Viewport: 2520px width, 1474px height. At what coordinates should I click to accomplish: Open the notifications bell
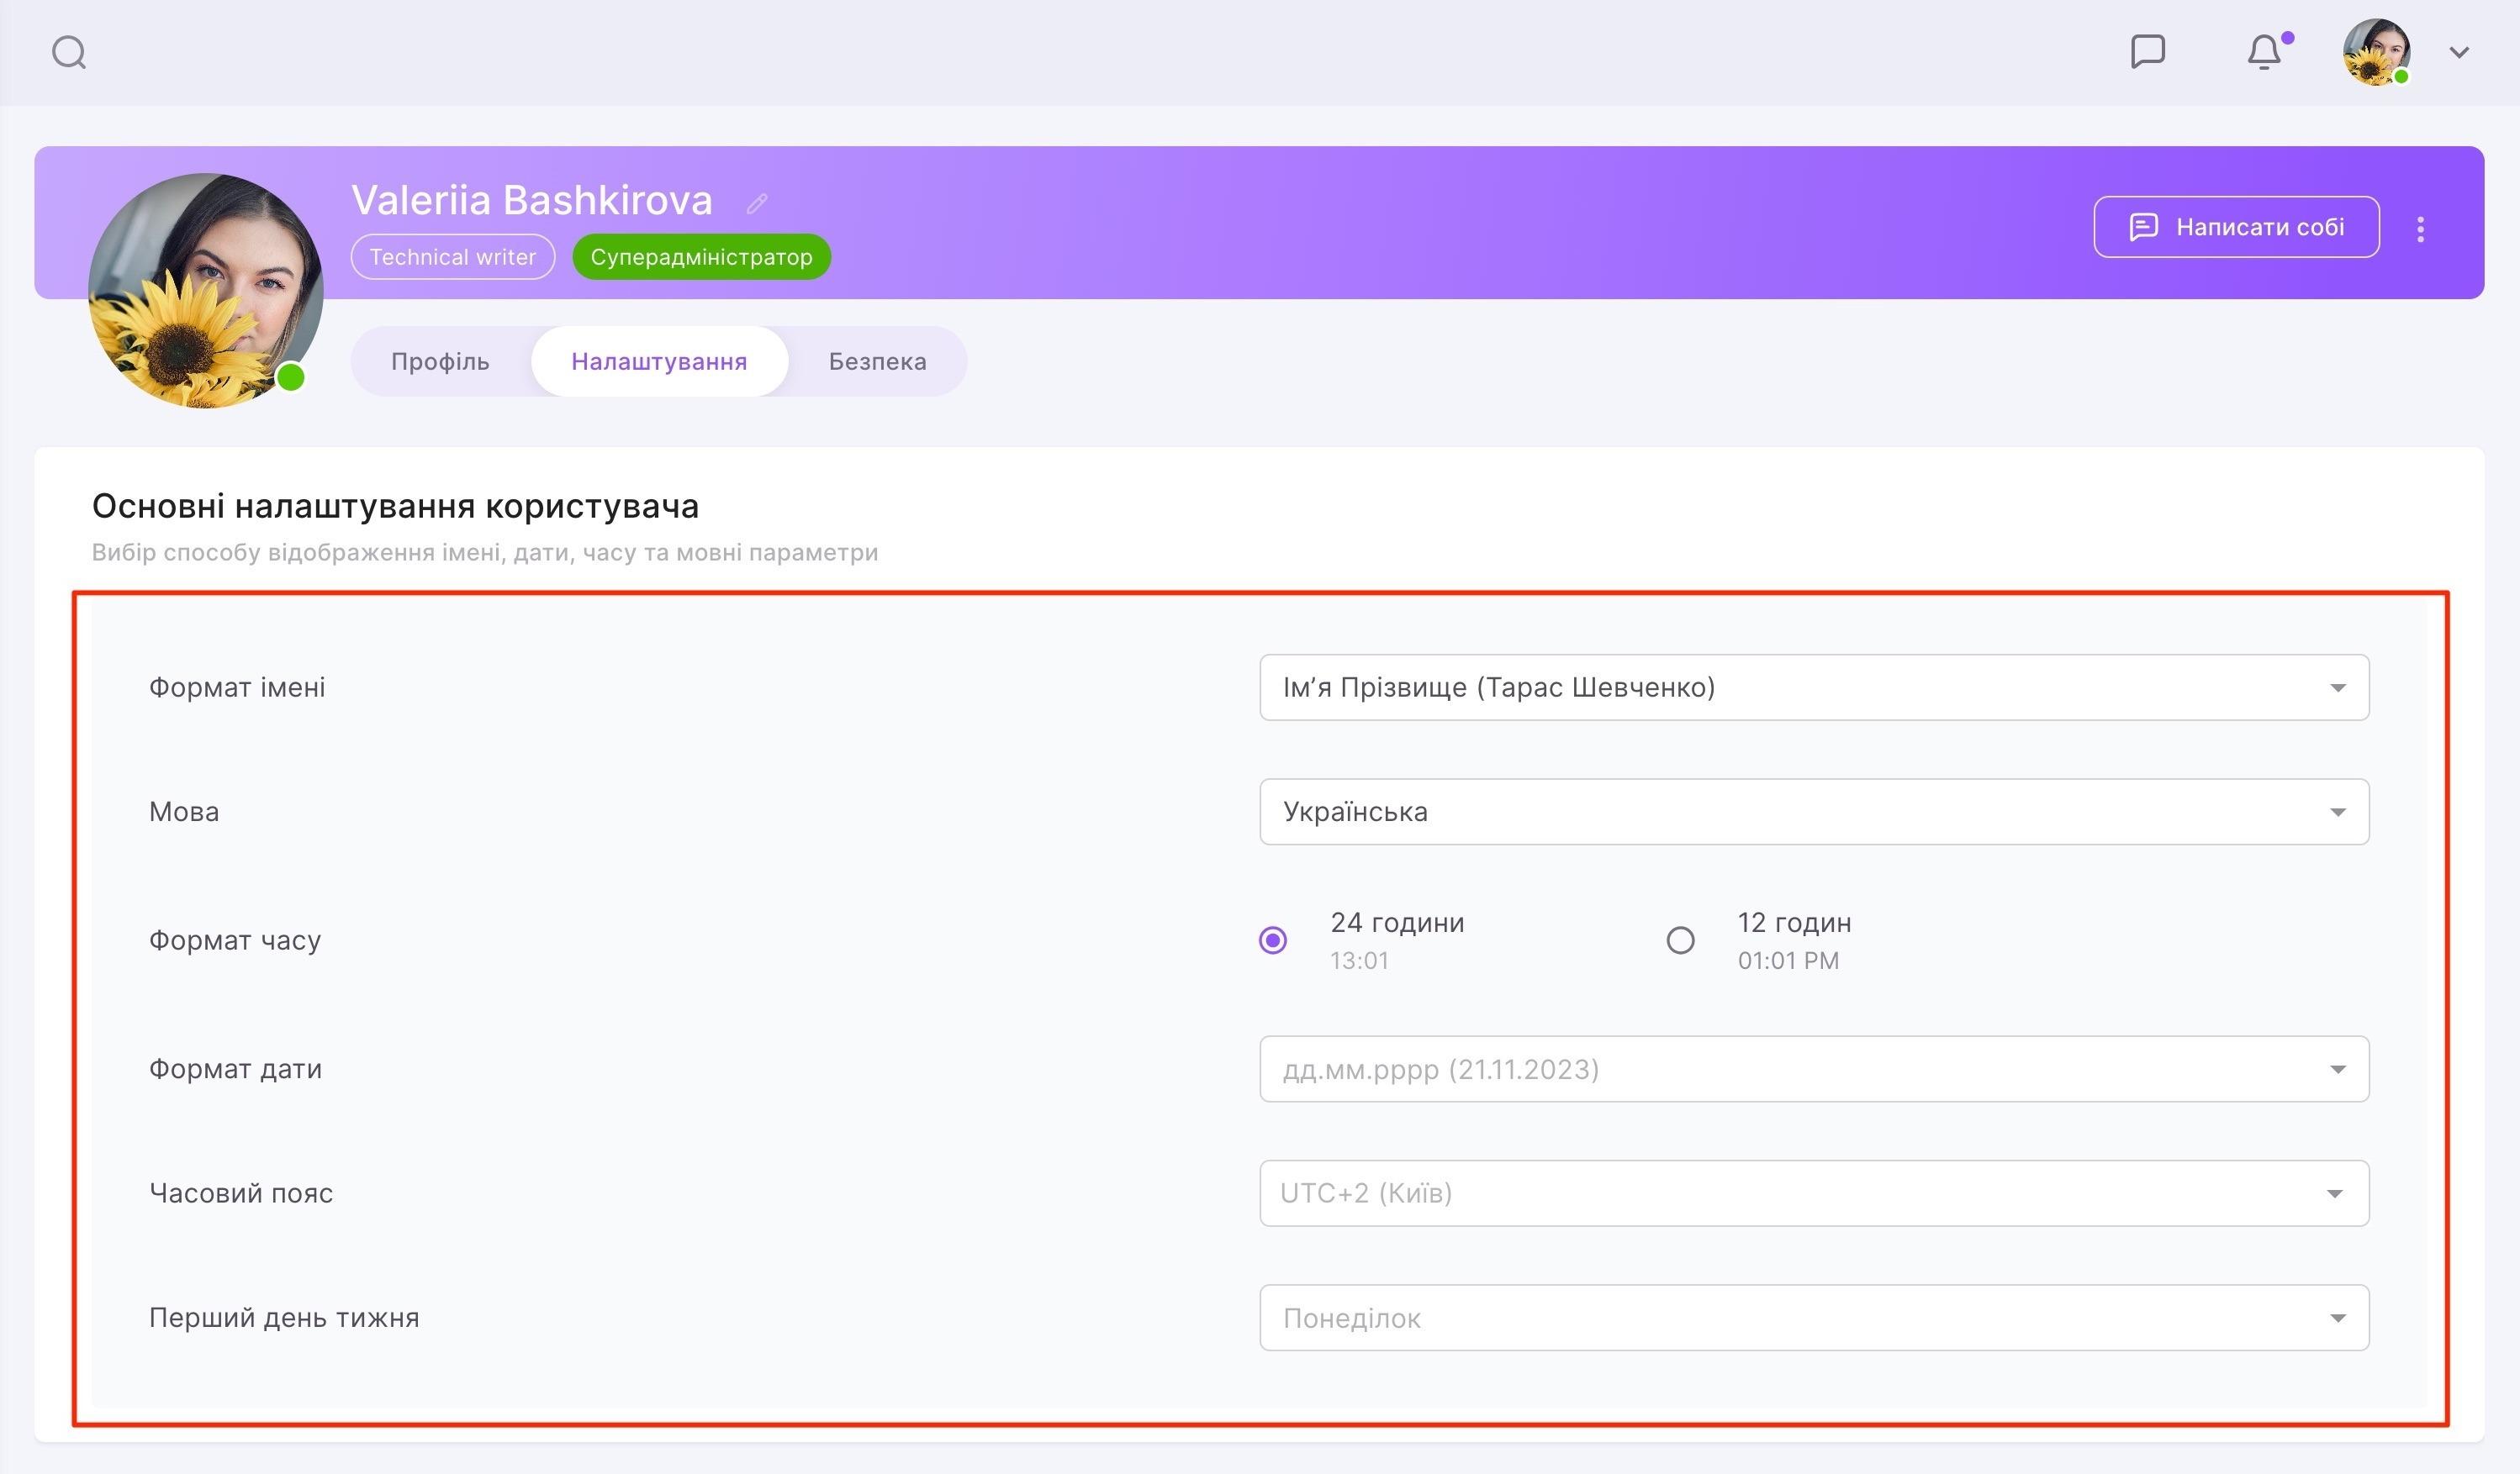pos(2264,52)
